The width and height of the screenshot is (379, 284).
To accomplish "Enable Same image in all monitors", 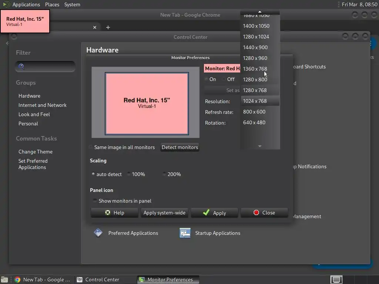I will (122, 147).
